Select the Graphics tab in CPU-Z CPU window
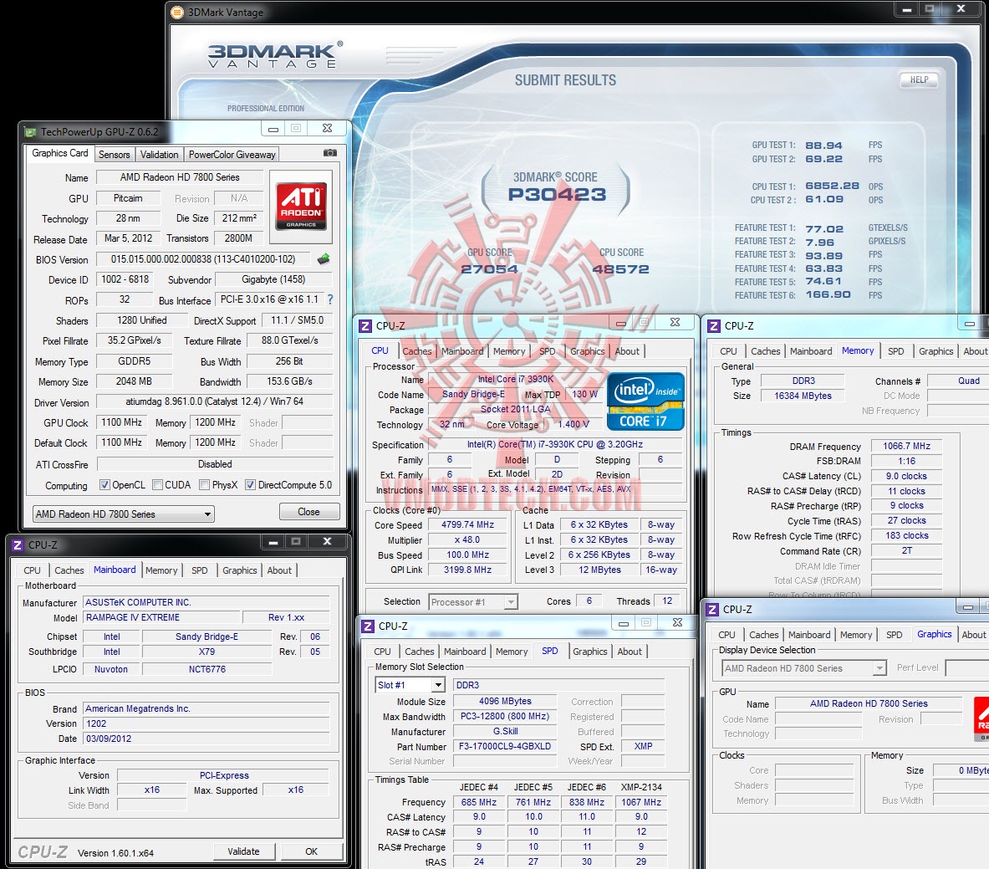Image resolution: width=989 pixels, height=869 pixels. pos(587,351)
